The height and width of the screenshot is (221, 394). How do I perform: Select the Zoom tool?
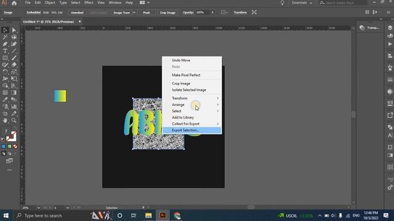coord(14,120)
